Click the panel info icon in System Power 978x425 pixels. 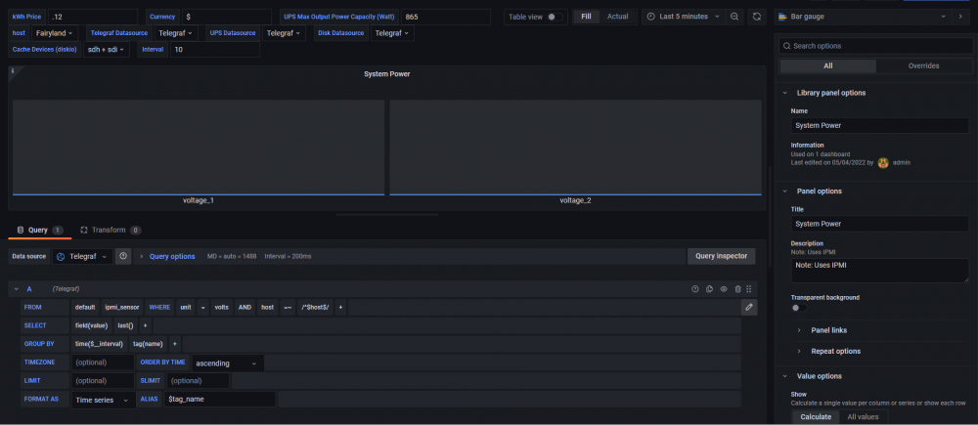coord(13,71)
